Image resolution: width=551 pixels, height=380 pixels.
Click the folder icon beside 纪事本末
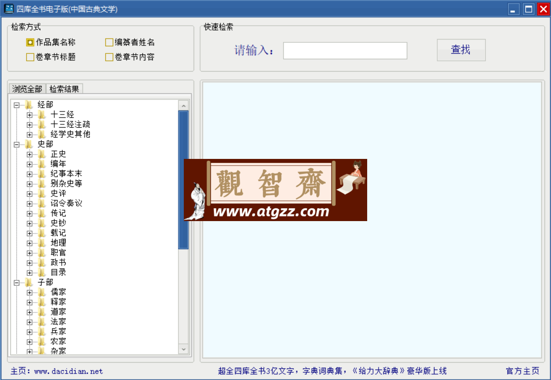tap(42, 174)
